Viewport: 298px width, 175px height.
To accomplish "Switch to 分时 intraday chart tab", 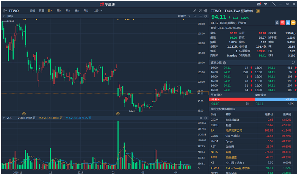I will pyautogui.click(x=32, y=11).
